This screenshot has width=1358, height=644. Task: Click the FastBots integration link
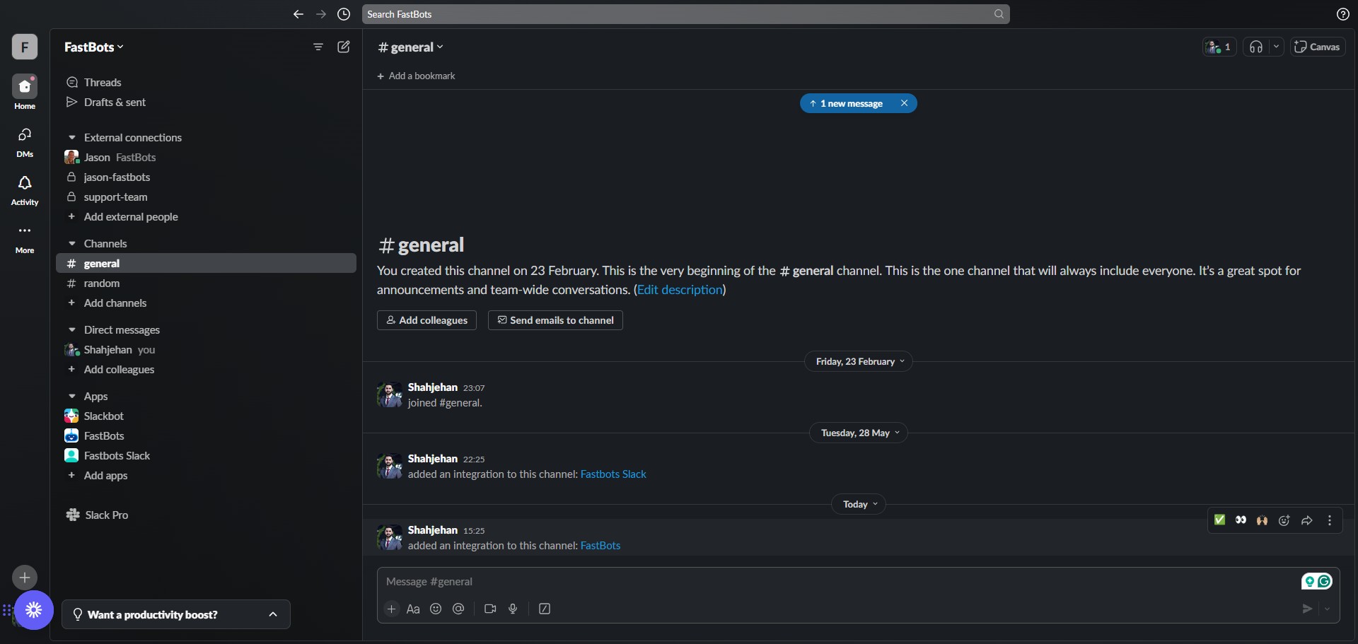(x=600, y=546)
